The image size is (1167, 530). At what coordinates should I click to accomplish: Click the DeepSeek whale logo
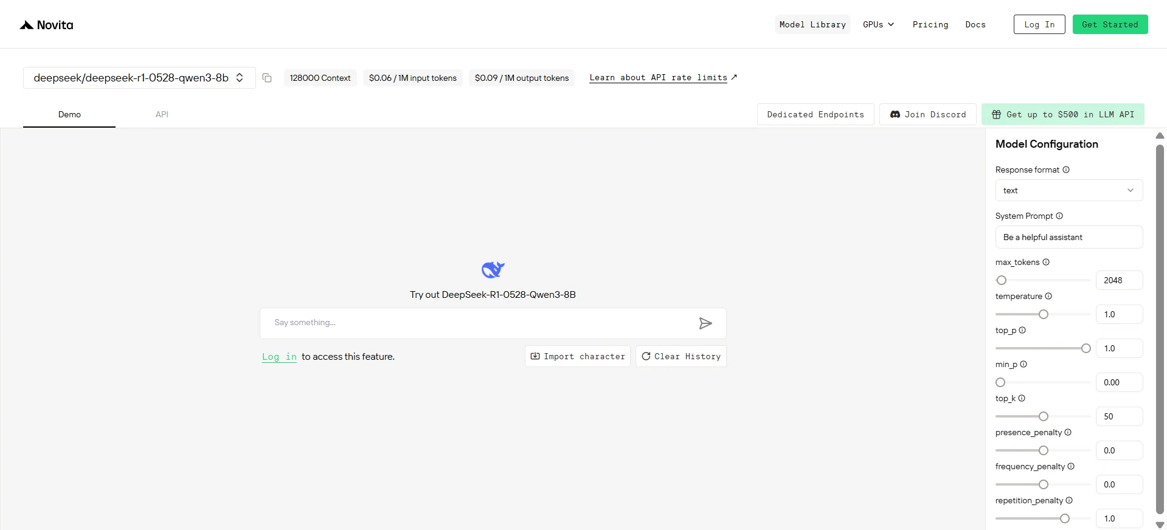point(493,269)
